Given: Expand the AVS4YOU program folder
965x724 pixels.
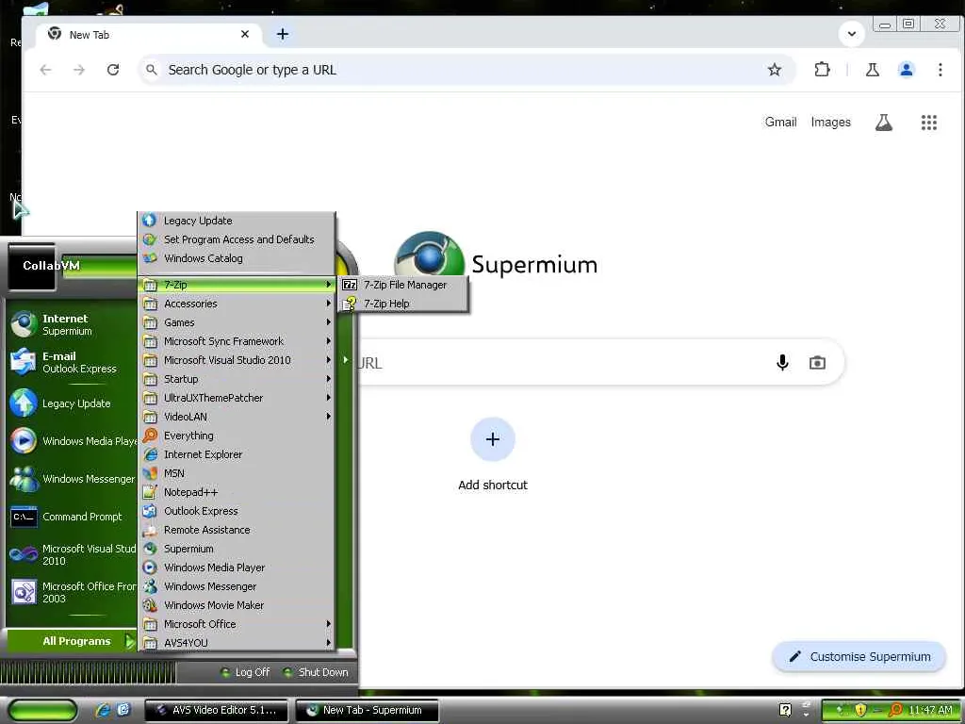Looking at the screenshot, I should pyautogui.click(x=237, y=643).
